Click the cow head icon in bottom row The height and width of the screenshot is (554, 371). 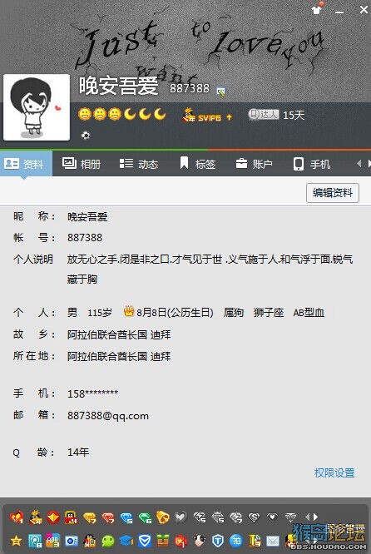click(x=200, y=541)
